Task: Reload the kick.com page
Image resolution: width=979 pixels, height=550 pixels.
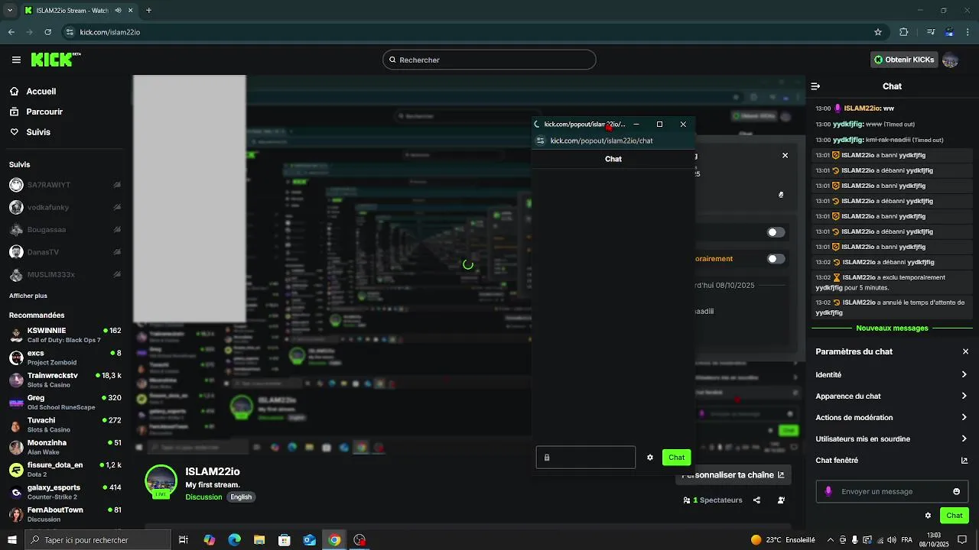Action: (48, 32)
